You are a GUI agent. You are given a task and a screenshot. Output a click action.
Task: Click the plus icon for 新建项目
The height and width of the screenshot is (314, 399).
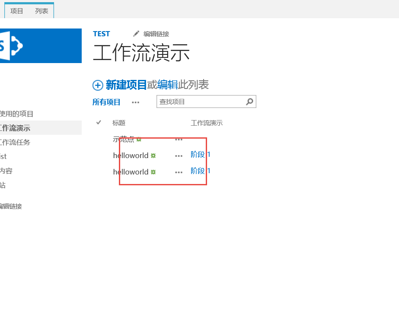pyautogui.click(x=98, y=85)
